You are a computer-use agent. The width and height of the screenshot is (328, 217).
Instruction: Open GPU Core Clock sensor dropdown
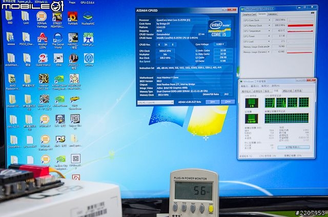[269, 20]
